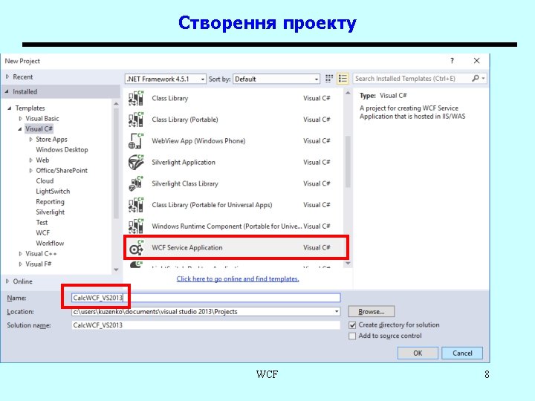Enable Add to source control checkbox
The width and height of the screenshot is (535, 401).
[x=352, y=336]
